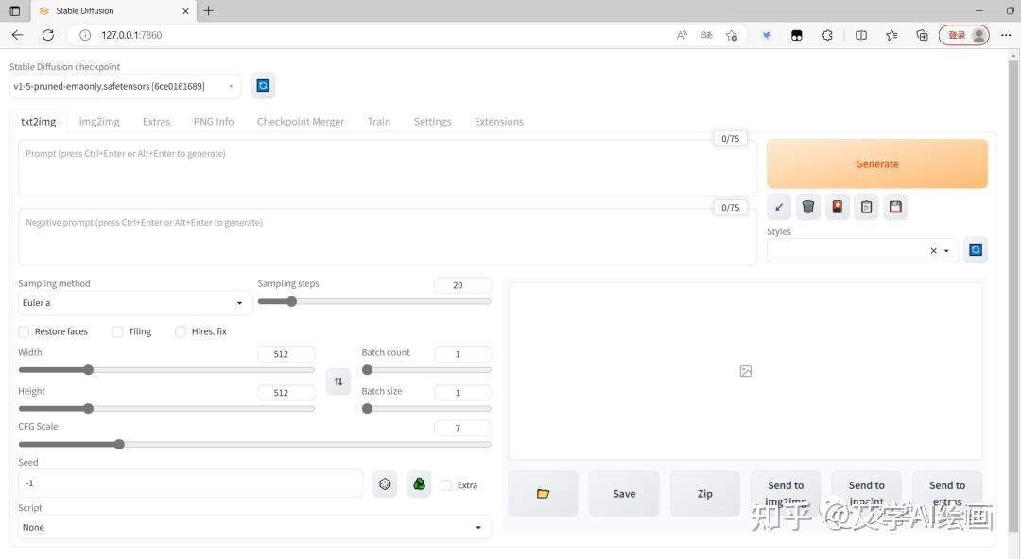The image size is (1021, 559).
Task: Open read aloud icon in address bar
Action: coord(682,35)
